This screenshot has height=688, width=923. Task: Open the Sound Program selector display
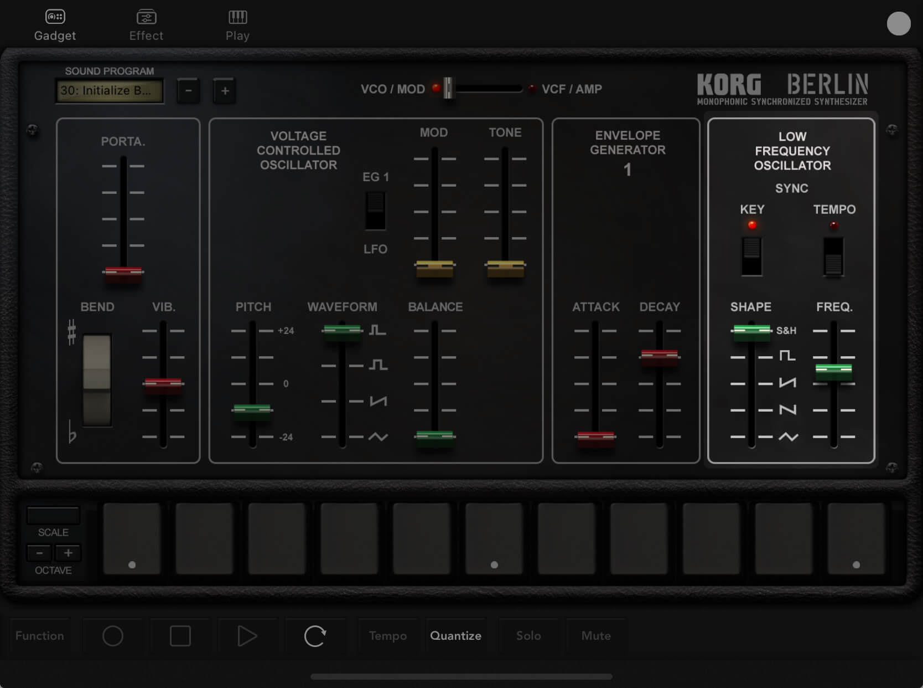(x=110, y=91)
